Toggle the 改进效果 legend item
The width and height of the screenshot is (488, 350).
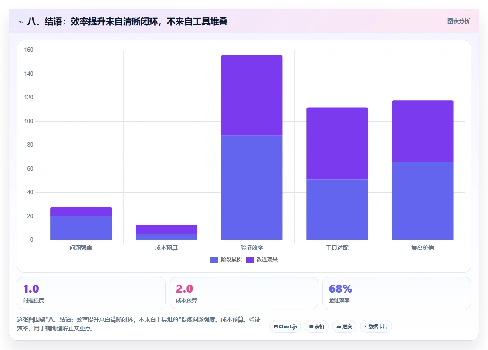point(262,259)
